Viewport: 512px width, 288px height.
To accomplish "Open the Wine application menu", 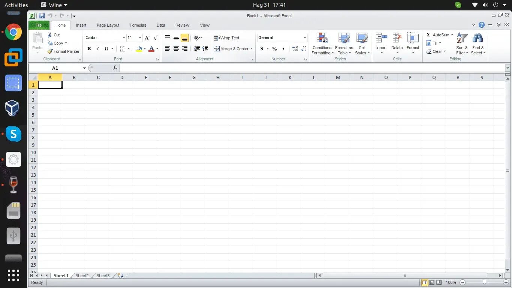I will (54, 5).
